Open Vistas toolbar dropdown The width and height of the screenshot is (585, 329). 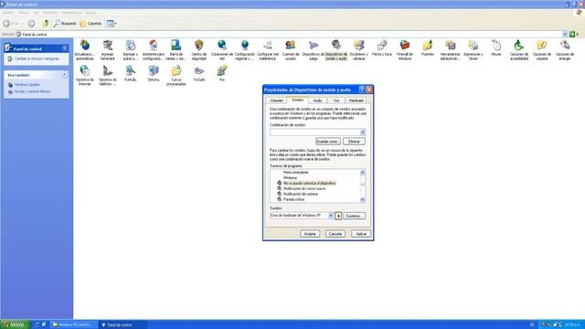pyautogui.click(x=112, y=24)
